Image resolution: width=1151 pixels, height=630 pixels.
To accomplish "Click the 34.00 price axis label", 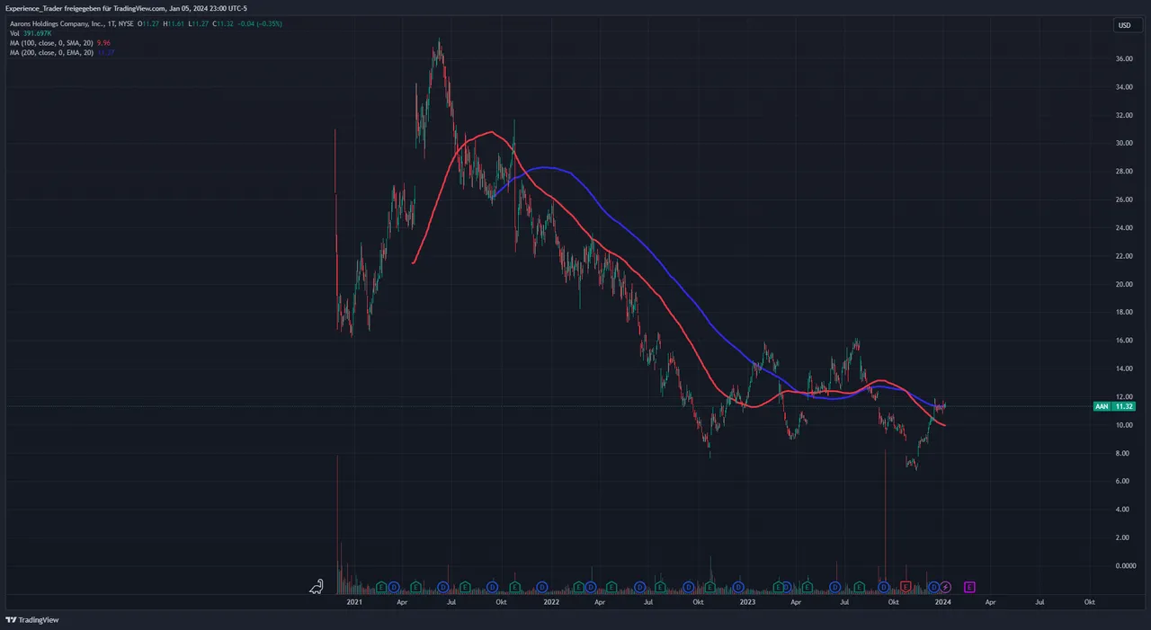I will [x=1123, y=87].
